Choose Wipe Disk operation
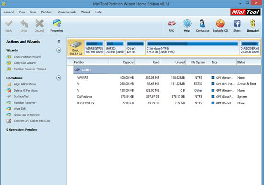Viewport: 264px width, 185px height. 20,109
